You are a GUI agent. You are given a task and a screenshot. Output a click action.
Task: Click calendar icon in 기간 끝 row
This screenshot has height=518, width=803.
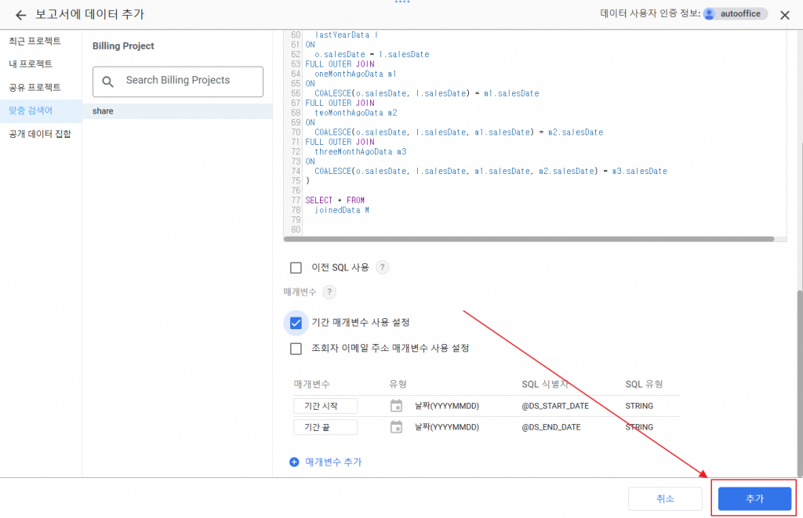click(x=396, y=427)
